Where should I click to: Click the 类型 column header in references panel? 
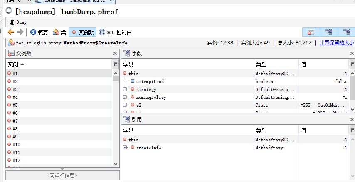coord(276,130)
